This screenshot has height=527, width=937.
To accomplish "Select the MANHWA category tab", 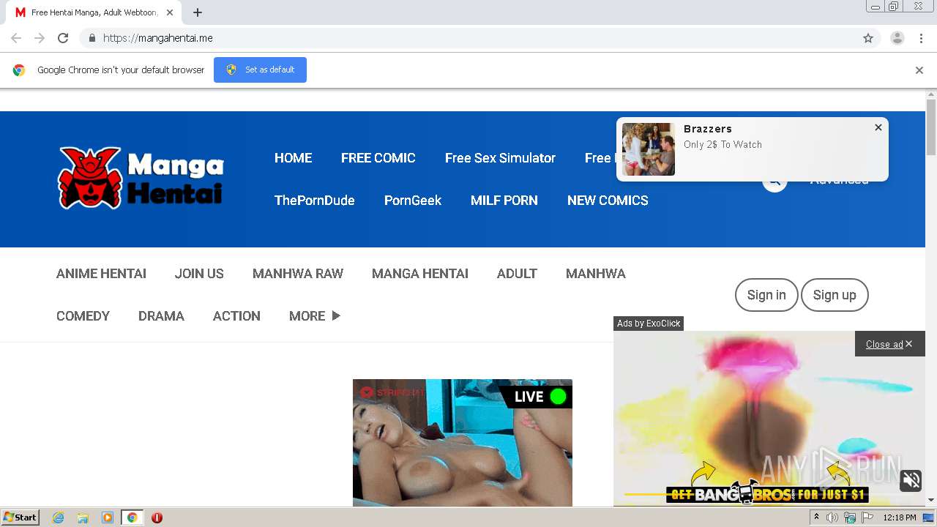I will (596, 274).
